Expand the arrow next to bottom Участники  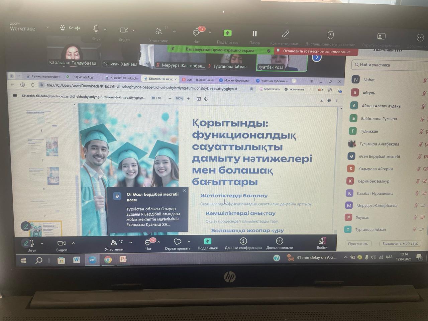pos(131,242)
